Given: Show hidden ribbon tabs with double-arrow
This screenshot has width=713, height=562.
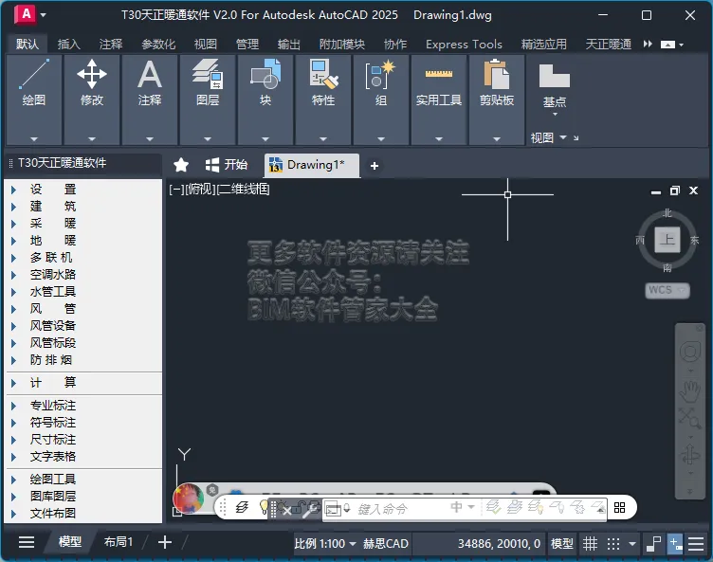Looking at the screenshot, I should (x=648, y=45).
